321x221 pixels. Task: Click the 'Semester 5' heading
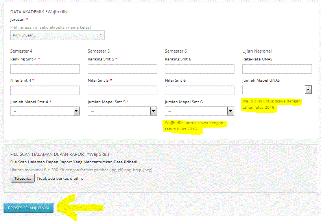pos(99,51)
